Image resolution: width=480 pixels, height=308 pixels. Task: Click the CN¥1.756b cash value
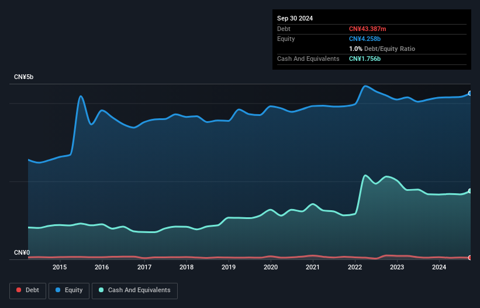(x=365, y=59)
